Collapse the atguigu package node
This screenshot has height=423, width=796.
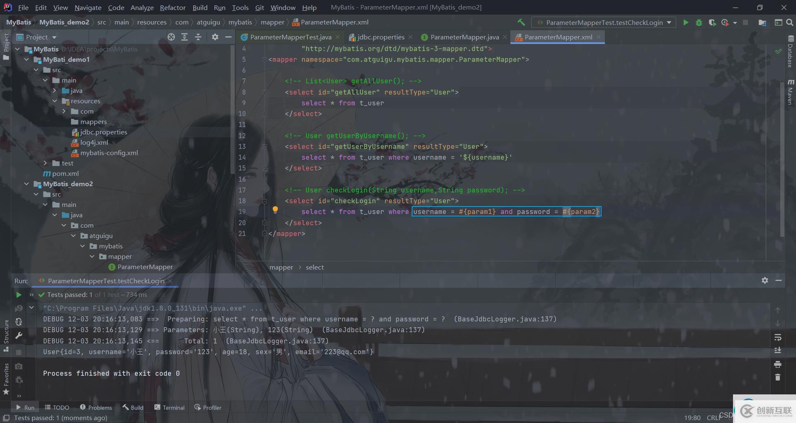(73, 236)
